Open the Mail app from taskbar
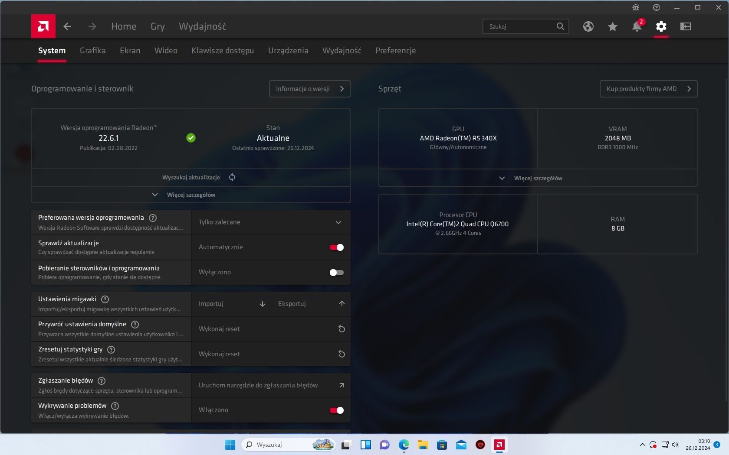This screenshot has height=455, width=729. [x=461, y=445]
